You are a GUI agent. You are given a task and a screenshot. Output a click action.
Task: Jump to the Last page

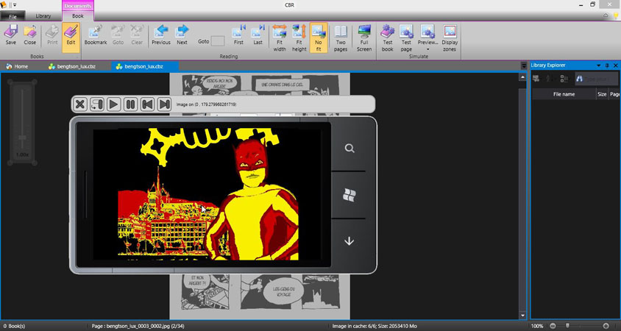click(258, 35)
